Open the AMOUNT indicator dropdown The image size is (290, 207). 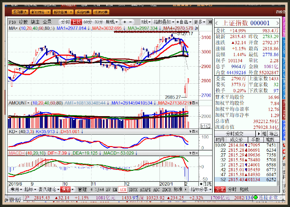[x=19, y=103]
